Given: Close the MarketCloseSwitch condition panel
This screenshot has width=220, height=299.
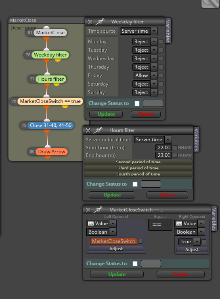Looking at the screenshot, I should (x=88, y=210).
